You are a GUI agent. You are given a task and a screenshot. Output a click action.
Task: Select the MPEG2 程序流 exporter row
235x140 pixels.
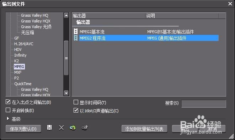146,38
